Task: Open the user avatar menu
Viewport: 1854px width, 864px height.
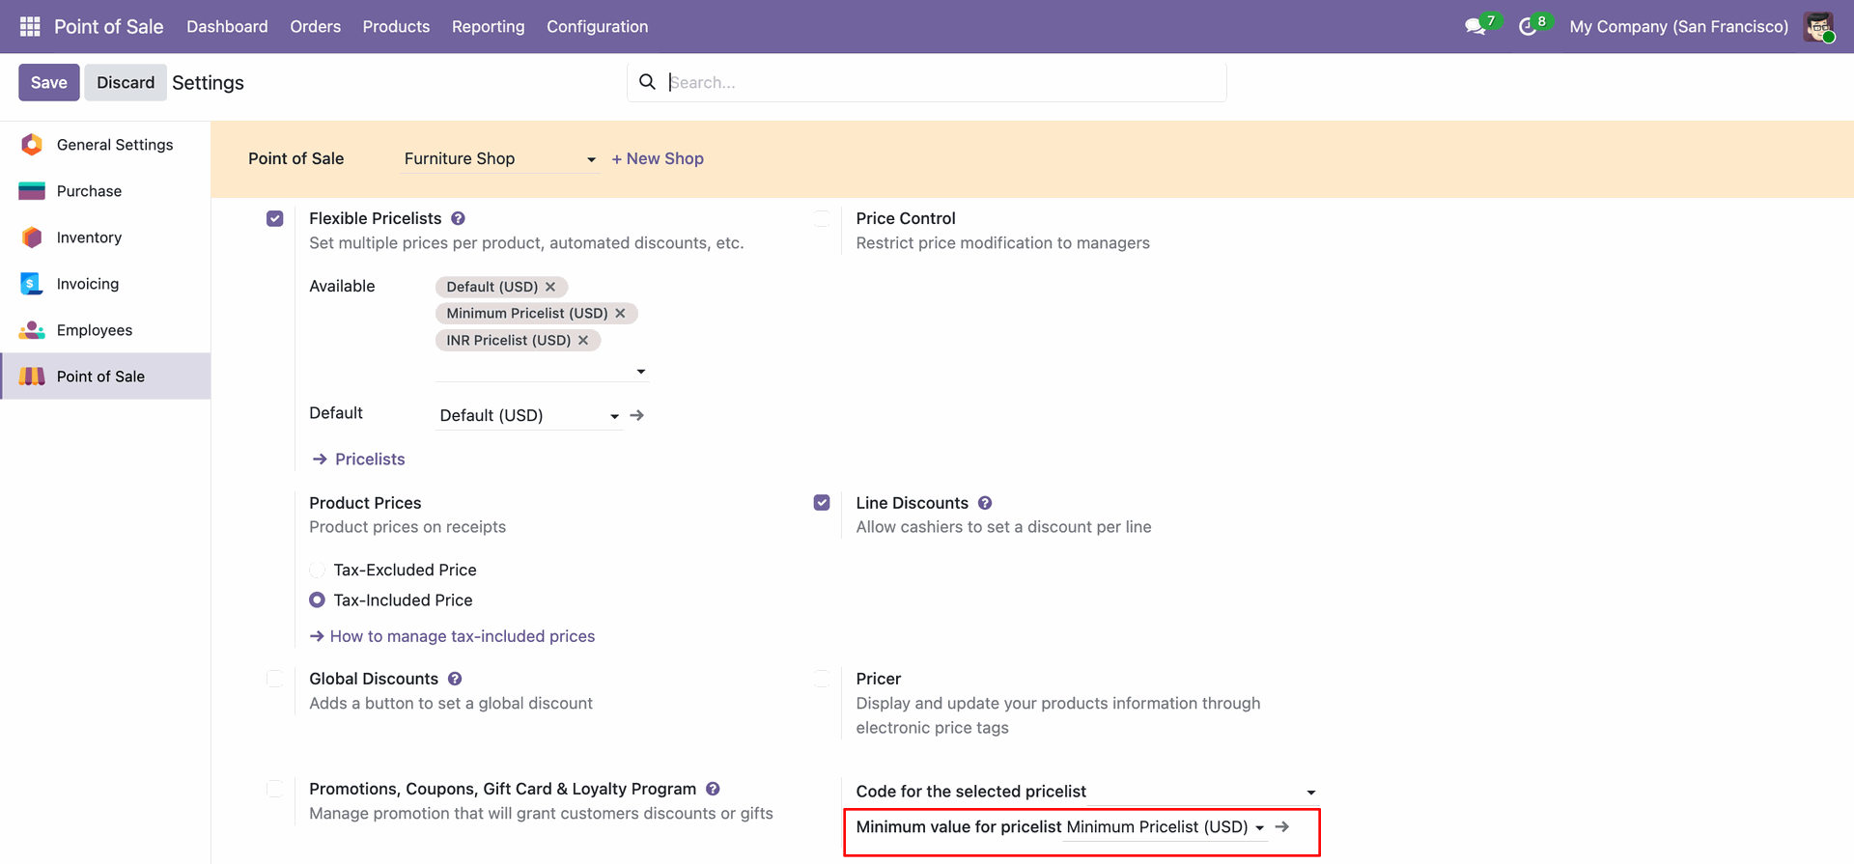Action: click(x=1819, y=26)
